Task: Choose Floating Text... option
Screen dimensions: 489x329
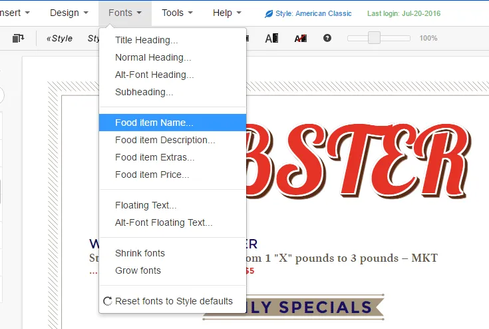Action: [x=172, y=205]
